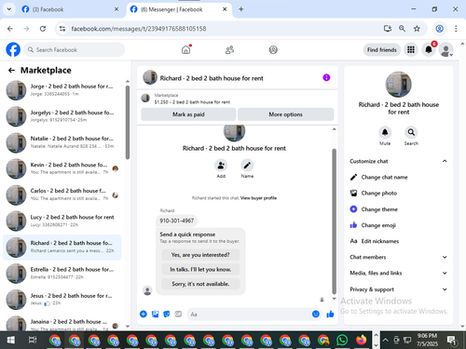This screenshot has height=349, width=466.
Task: Open the tab search dropdown arrow
Action: click(9, 9)
